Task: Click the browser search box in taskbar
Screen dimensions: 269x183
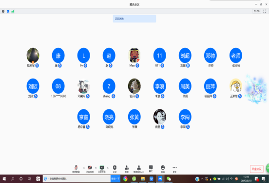Action: [77, 179]
